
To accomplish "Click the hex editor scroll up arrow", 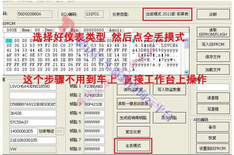I will click(x=186, y=40).
